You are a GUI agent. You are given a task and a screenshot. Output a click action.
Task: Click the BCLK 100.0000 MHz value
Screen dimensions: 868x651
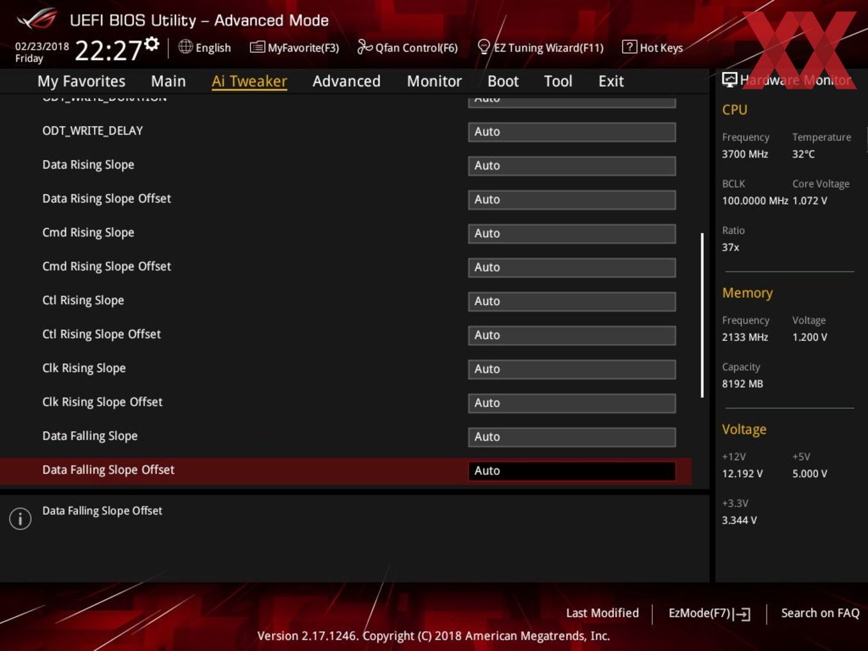(x=755, y=200)
